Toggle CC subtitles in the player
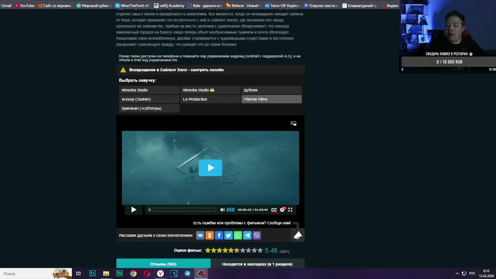Screen dimensions: 496x279 pos(274,210)
